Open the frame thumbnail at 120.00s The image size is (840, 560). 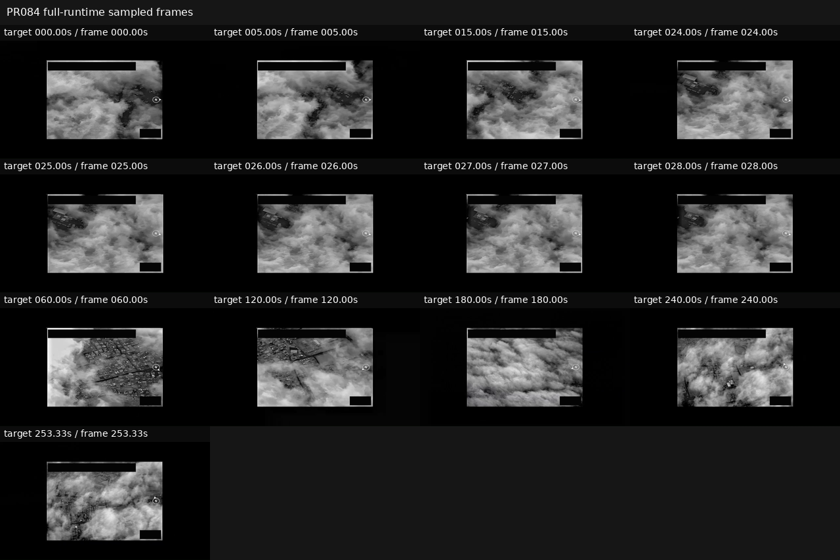click(314, 367)
